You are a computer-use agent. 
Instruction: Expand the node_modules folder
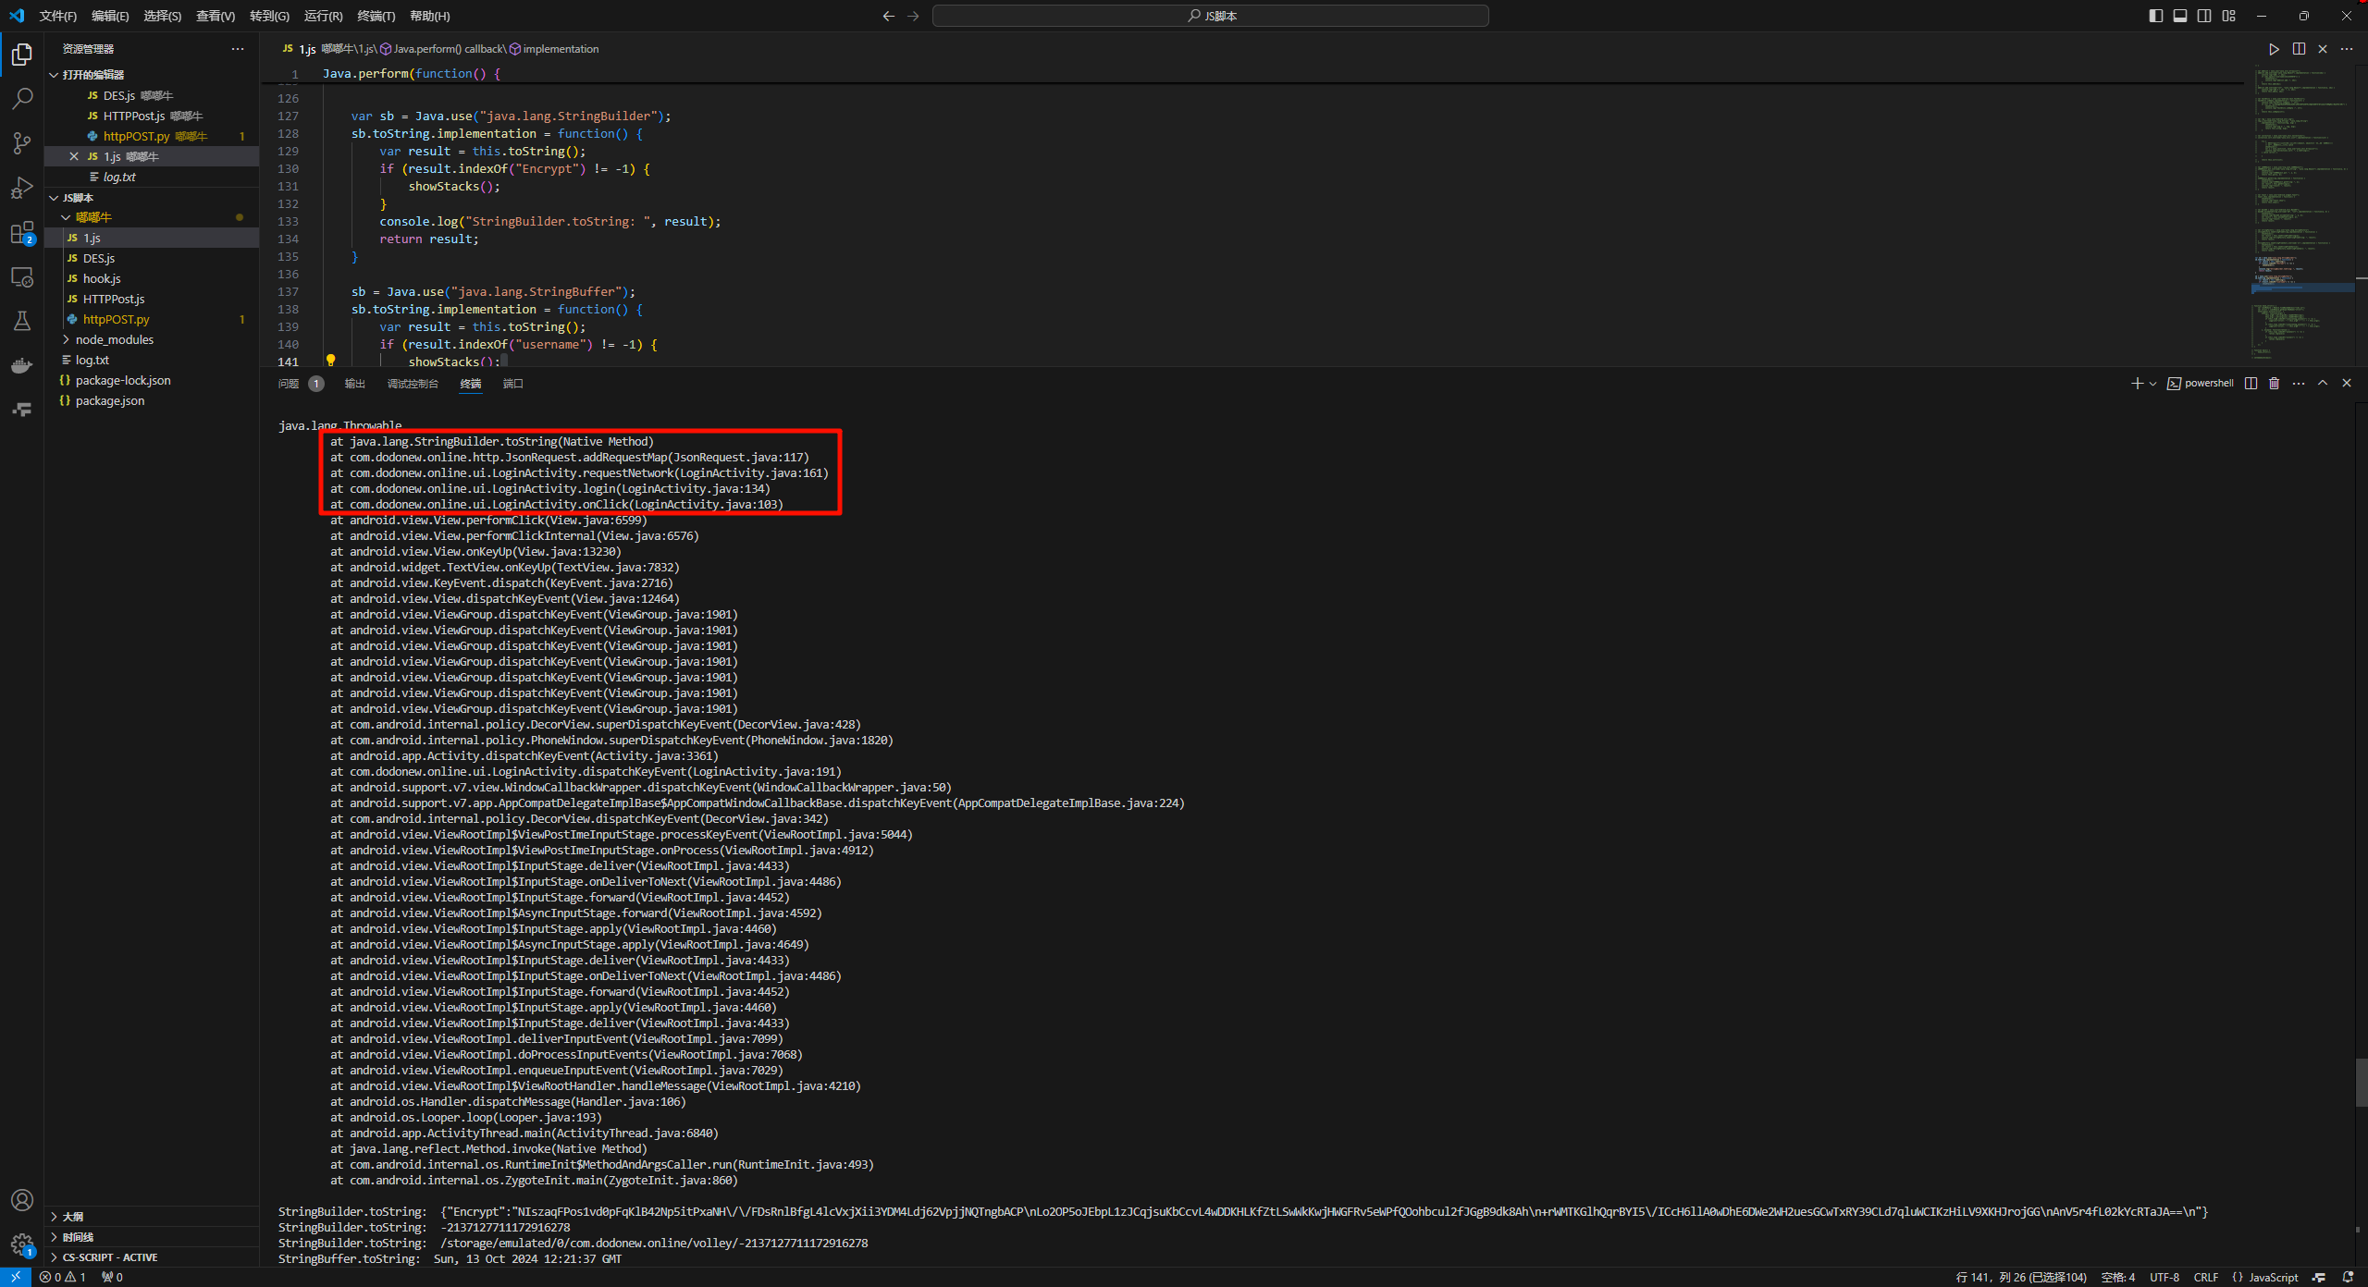tap(115, 340)
